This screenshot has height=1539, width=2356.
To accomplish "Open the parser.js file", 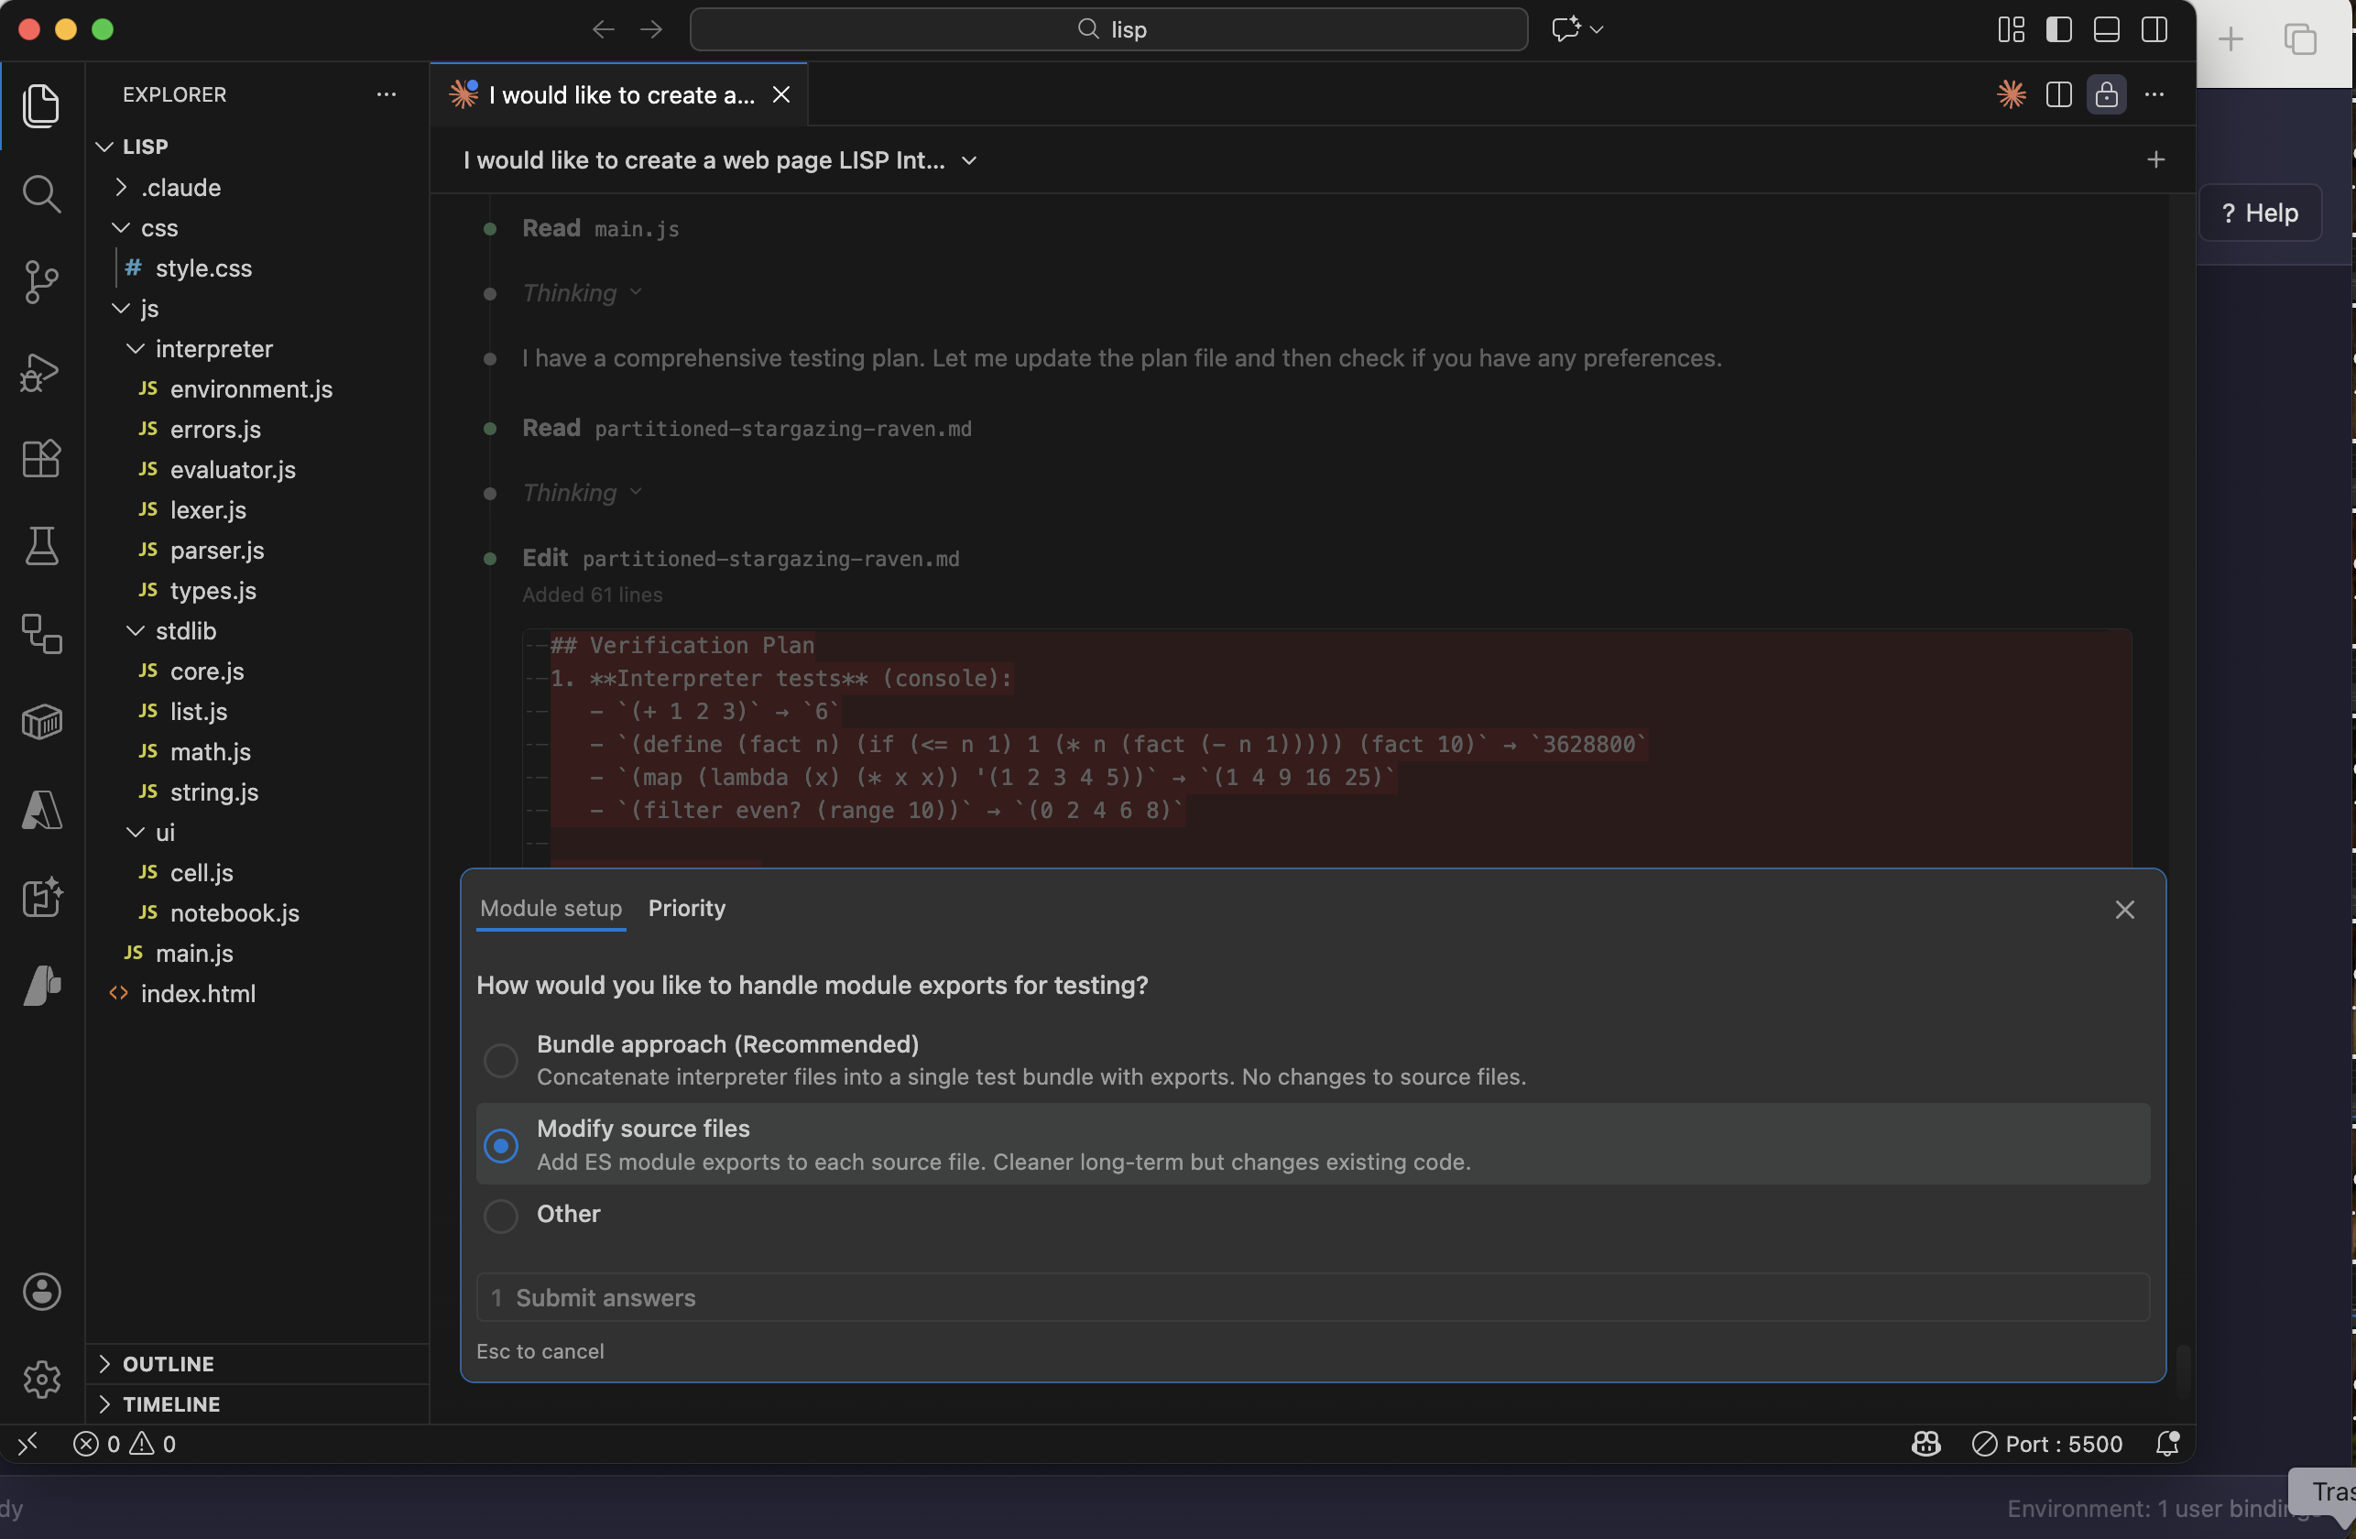I will [x=217, y=551].
